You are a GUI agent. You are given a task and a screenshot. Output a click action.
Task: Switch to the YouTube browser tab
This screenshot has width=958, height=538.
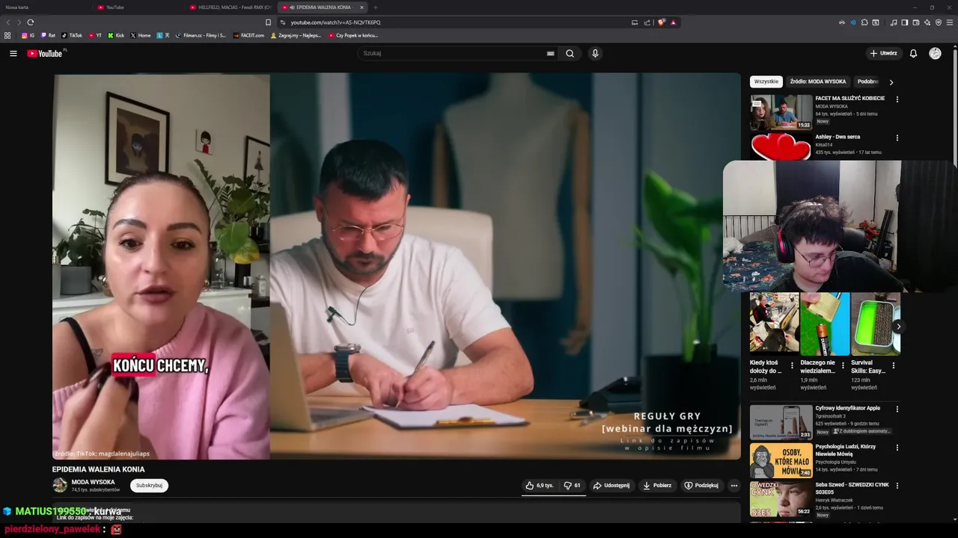pyautogui.click(x=138, y=7)
